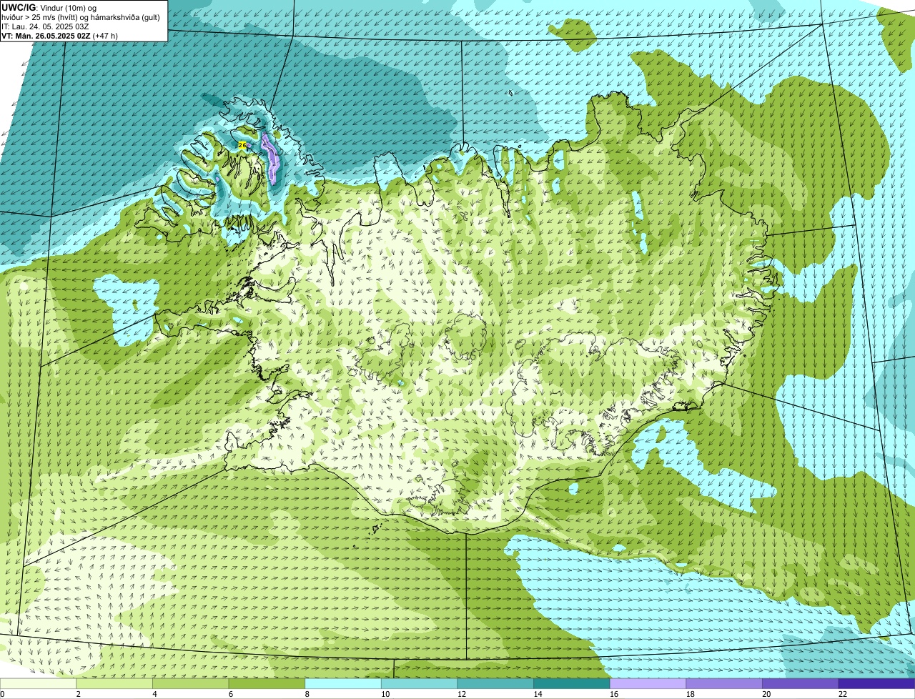Click the scale label '0'
The height and width of the screenshot is (699, 915).
point(2,694)
